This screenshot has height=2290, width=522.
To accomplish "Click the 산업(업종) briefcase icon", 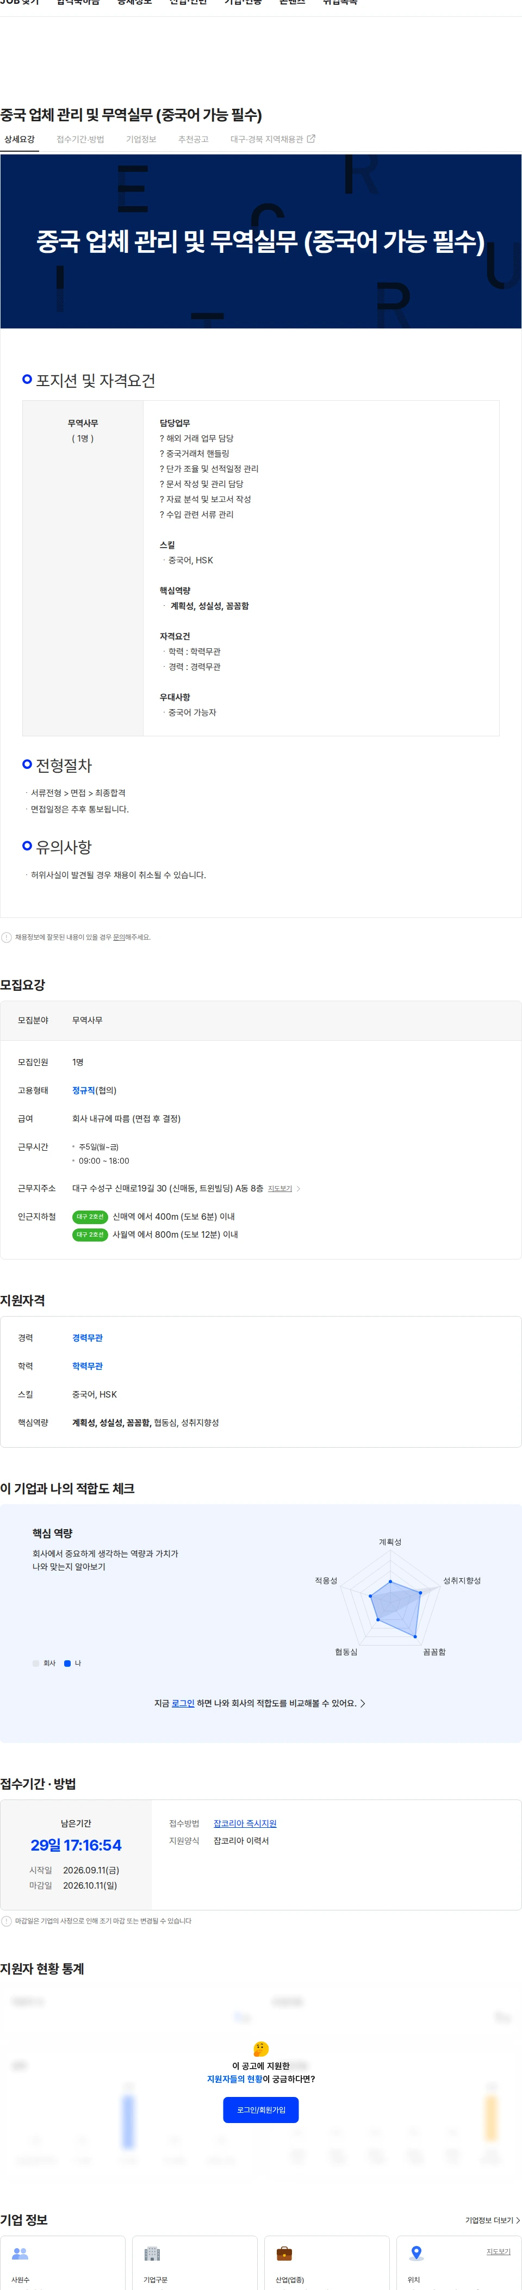I will coord(284,2254).
